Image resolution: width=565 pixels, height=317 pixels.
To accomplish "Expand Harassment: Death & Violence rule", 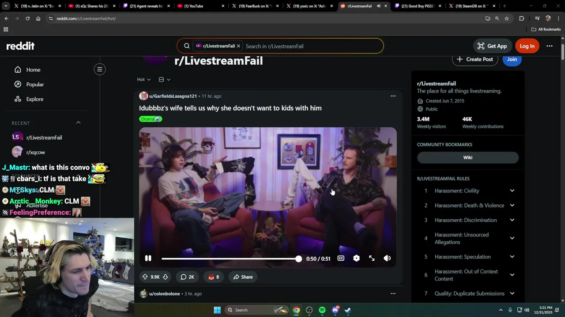I will tap(512, 205).
